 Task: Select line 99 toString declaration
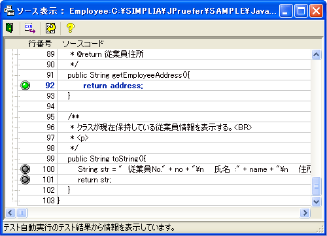107,159
